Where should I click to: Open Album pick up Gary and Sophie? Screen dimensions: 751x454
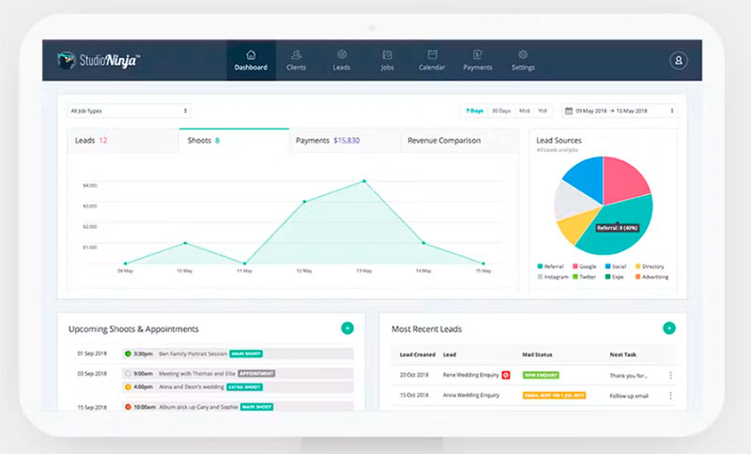198,407
